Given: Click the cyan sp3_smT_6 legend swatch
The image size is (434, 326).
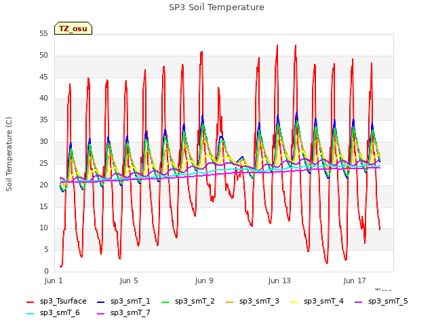Looking at the screenshot, I should [30, 314].
